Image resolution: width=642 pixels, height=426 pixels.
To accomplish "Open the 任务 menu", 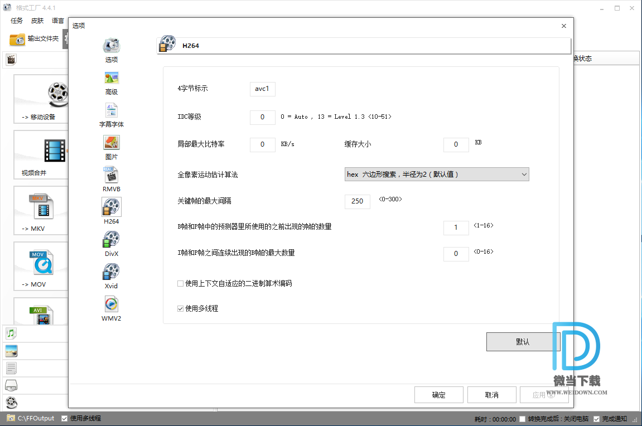I will tap(17, 21).
